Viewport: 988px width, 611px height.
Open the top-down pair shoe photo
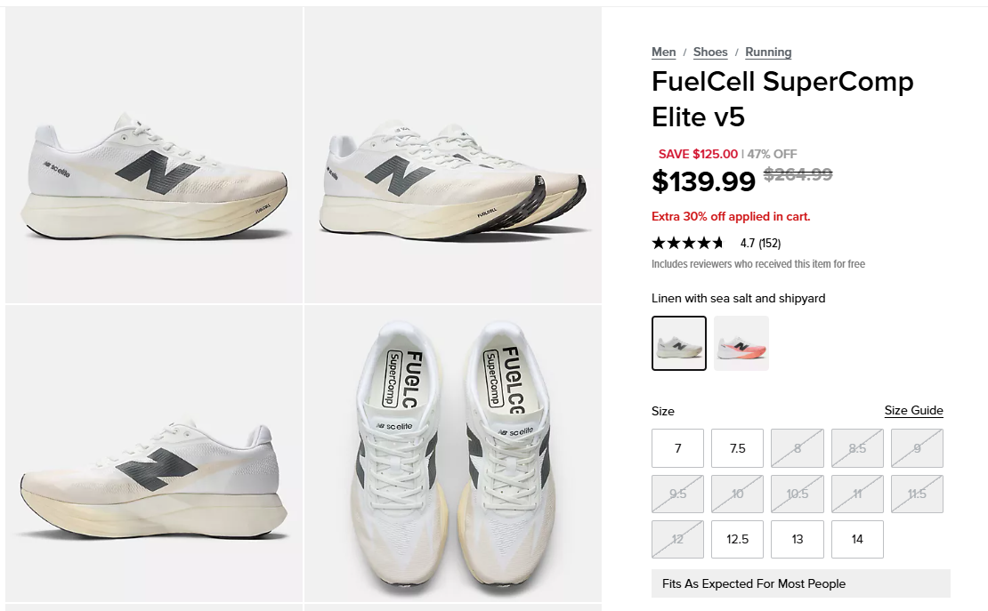453,454
